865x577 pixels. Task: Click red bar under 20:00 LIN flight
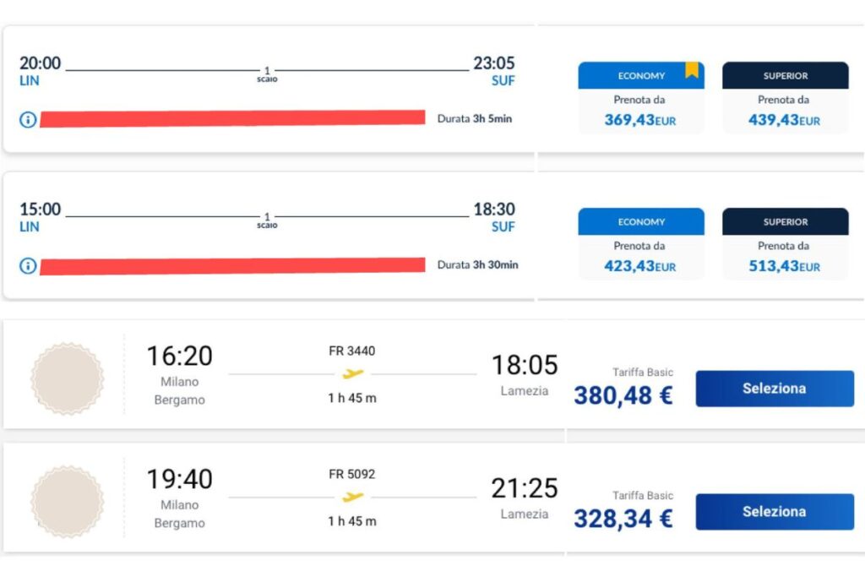tap(232, 118)
